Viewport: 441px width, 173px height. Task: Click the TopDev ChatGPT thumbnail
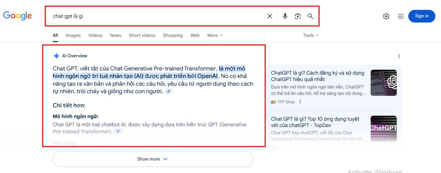pos(384,129)
